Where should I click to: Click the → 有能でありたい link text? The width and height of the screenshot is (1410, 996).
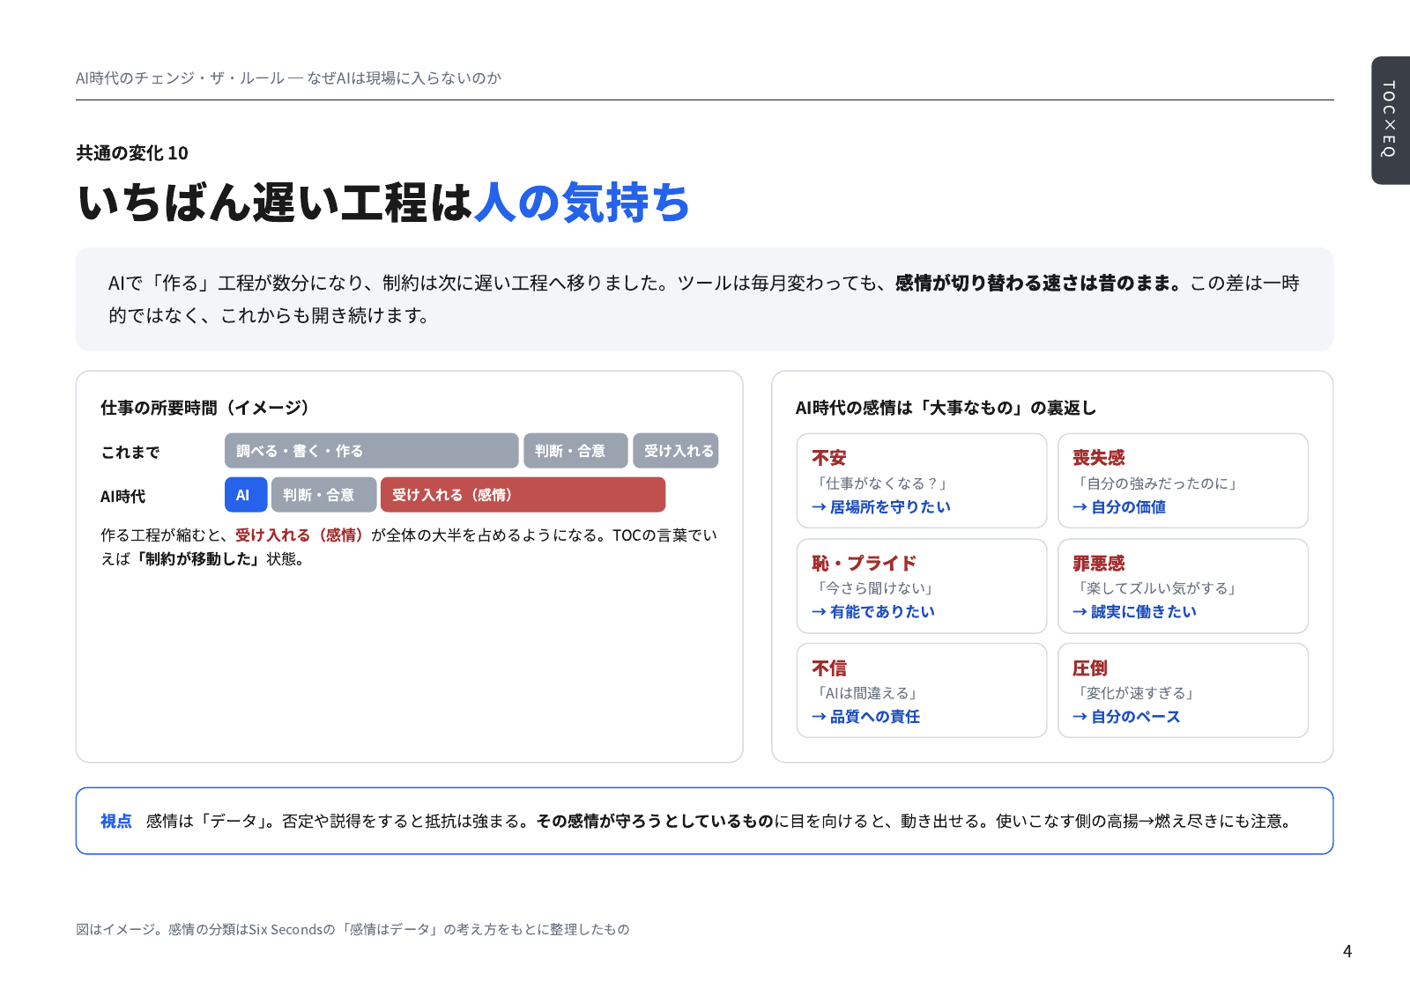(x=873, y=612)
